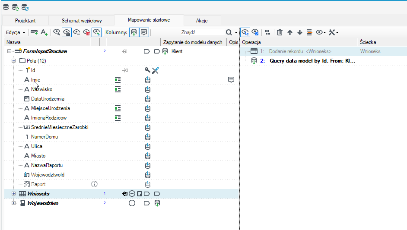Click the tools icon in Id row
The image size is (407, 230).
click(155, 70)
